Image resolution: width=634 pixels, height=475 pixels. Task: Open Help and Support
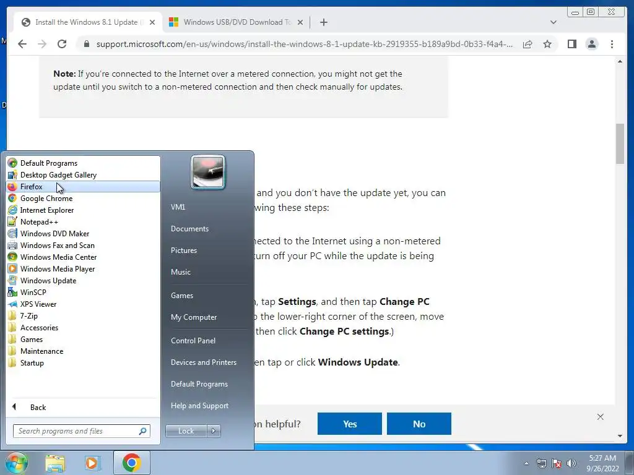coord(200,406)
